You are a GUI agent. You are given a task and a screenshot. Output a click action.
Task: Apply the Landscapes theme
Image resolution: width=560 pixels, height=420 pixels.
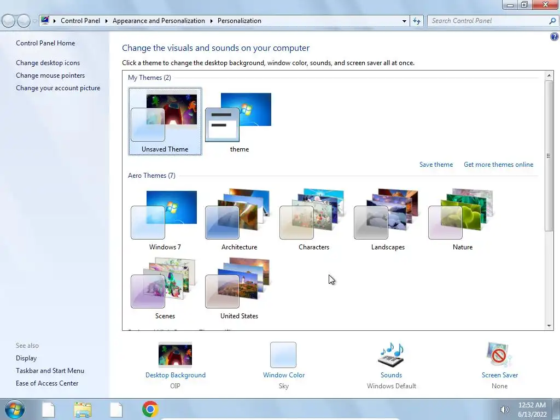(388, 219)
